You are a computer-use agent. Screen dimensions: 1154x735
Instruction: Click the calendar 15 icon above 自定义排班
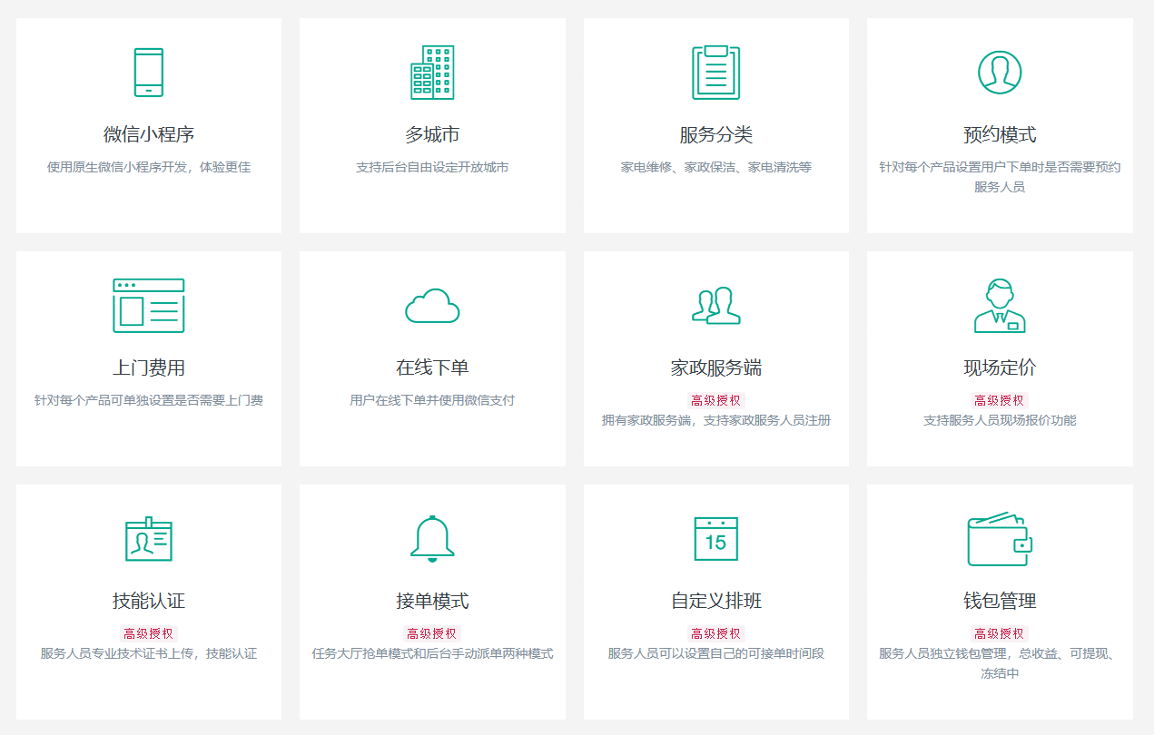(x=716, y=539)
